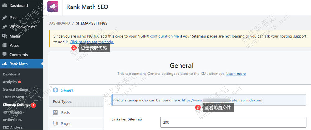
Task: Select the Posts post type tab
Action: [76, 112]
